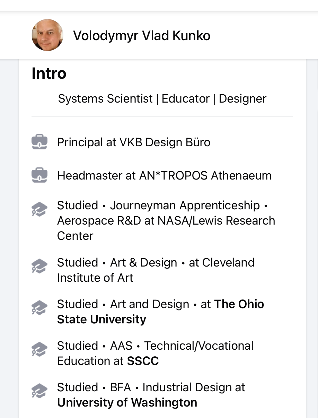Open the University of Washington link

(x=127, y=402)
